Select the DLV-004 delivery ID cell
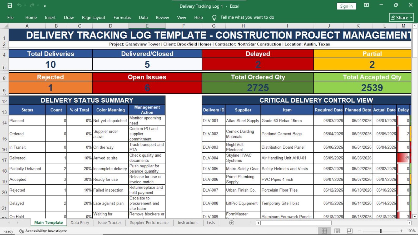The image size is (418, 235). (x=213, y=158)
